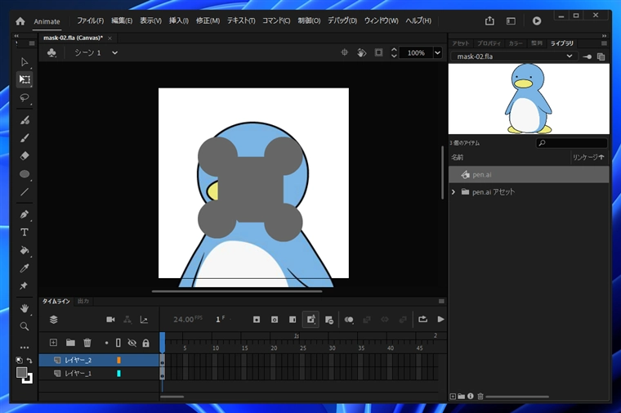Toggle show all layers as outlines
The width and height of the screenshot is (621, 413).
coord(118,343)
